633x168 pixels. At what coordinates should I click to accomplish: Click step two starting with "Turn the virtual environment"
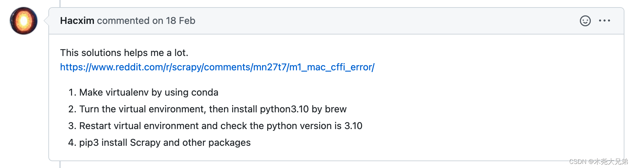tap(213, 109)
